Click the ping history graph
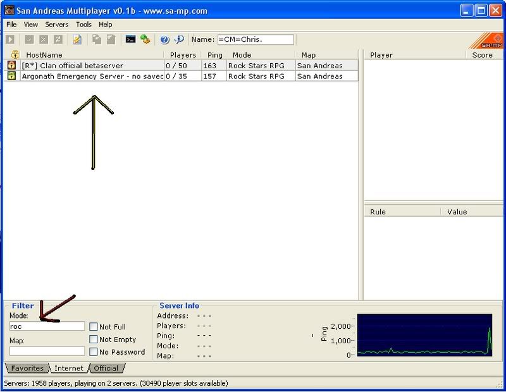The width and height of the screenshot is (506, 392). click(424, 335)
